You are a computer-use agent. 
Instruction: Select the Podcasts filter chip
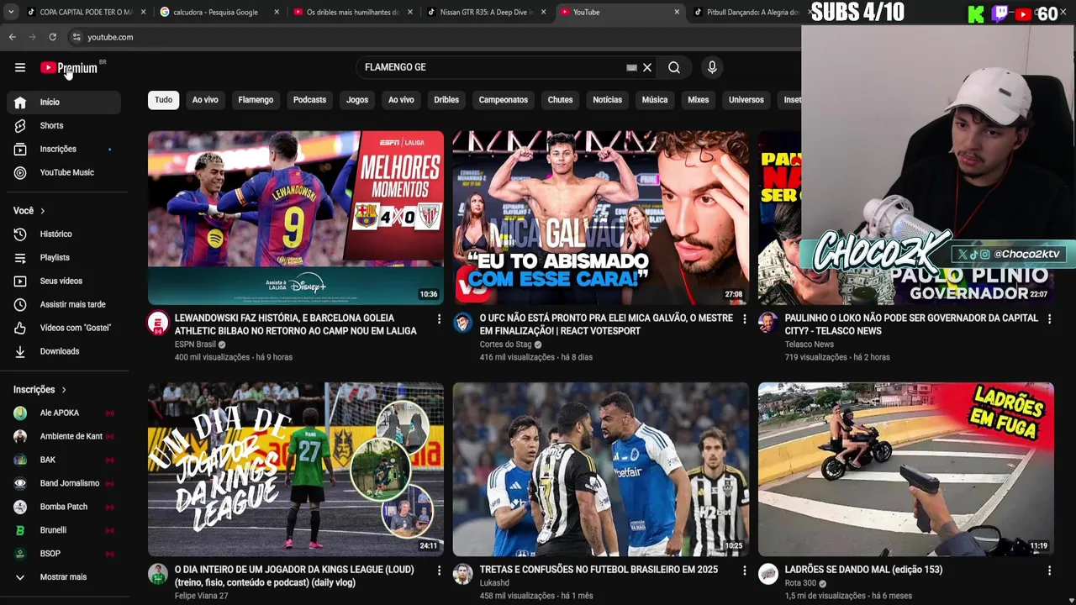[309, 99]
